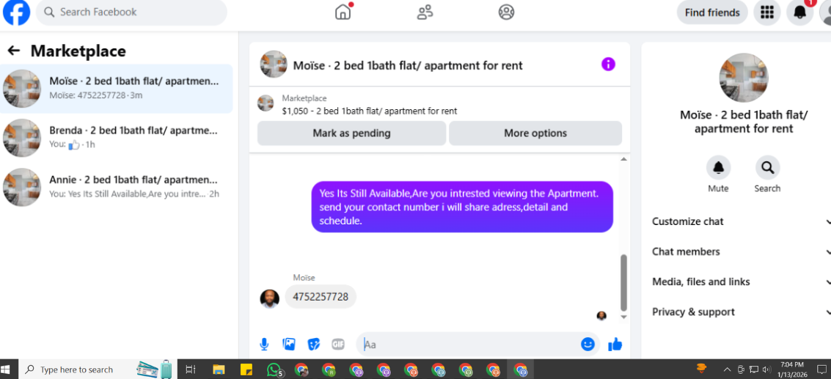Screen dimensions: 831x379
Task: Open the Annie conversation in the list
Action: (x=117, y=187)
